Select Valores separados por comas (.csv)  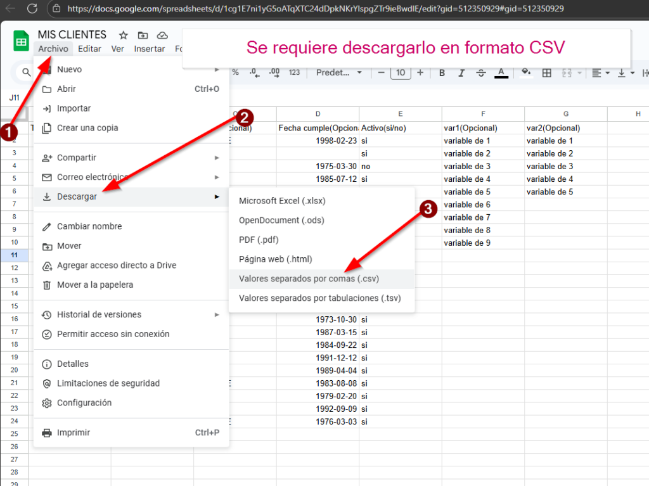(x=309, y=278)
